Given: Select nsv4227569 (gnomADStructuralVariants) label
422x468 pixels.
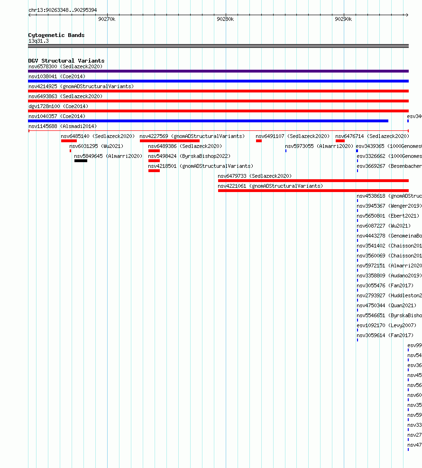Looking at the screenshot, I should click(192, 136).
